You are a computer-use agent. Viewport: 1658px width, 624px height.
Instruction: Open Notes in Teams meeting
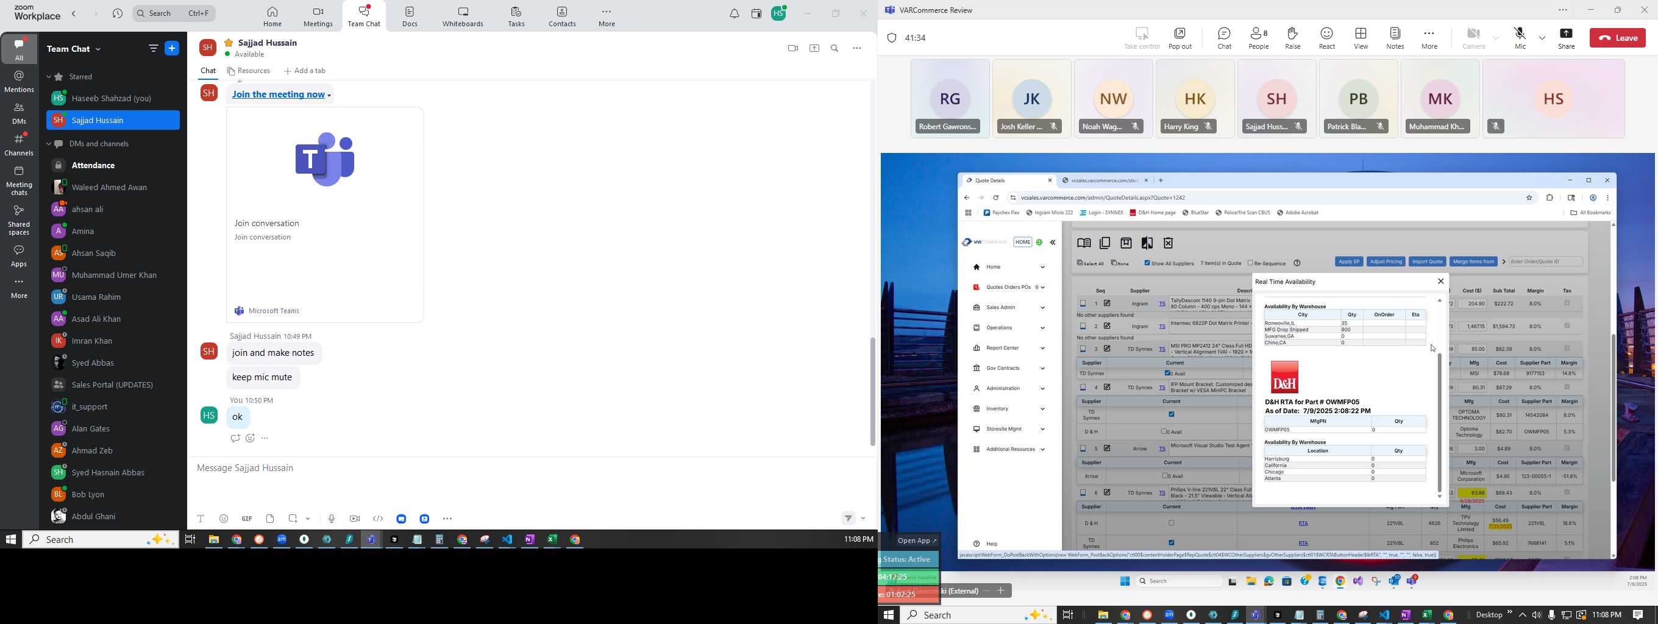coord(1395,38)
